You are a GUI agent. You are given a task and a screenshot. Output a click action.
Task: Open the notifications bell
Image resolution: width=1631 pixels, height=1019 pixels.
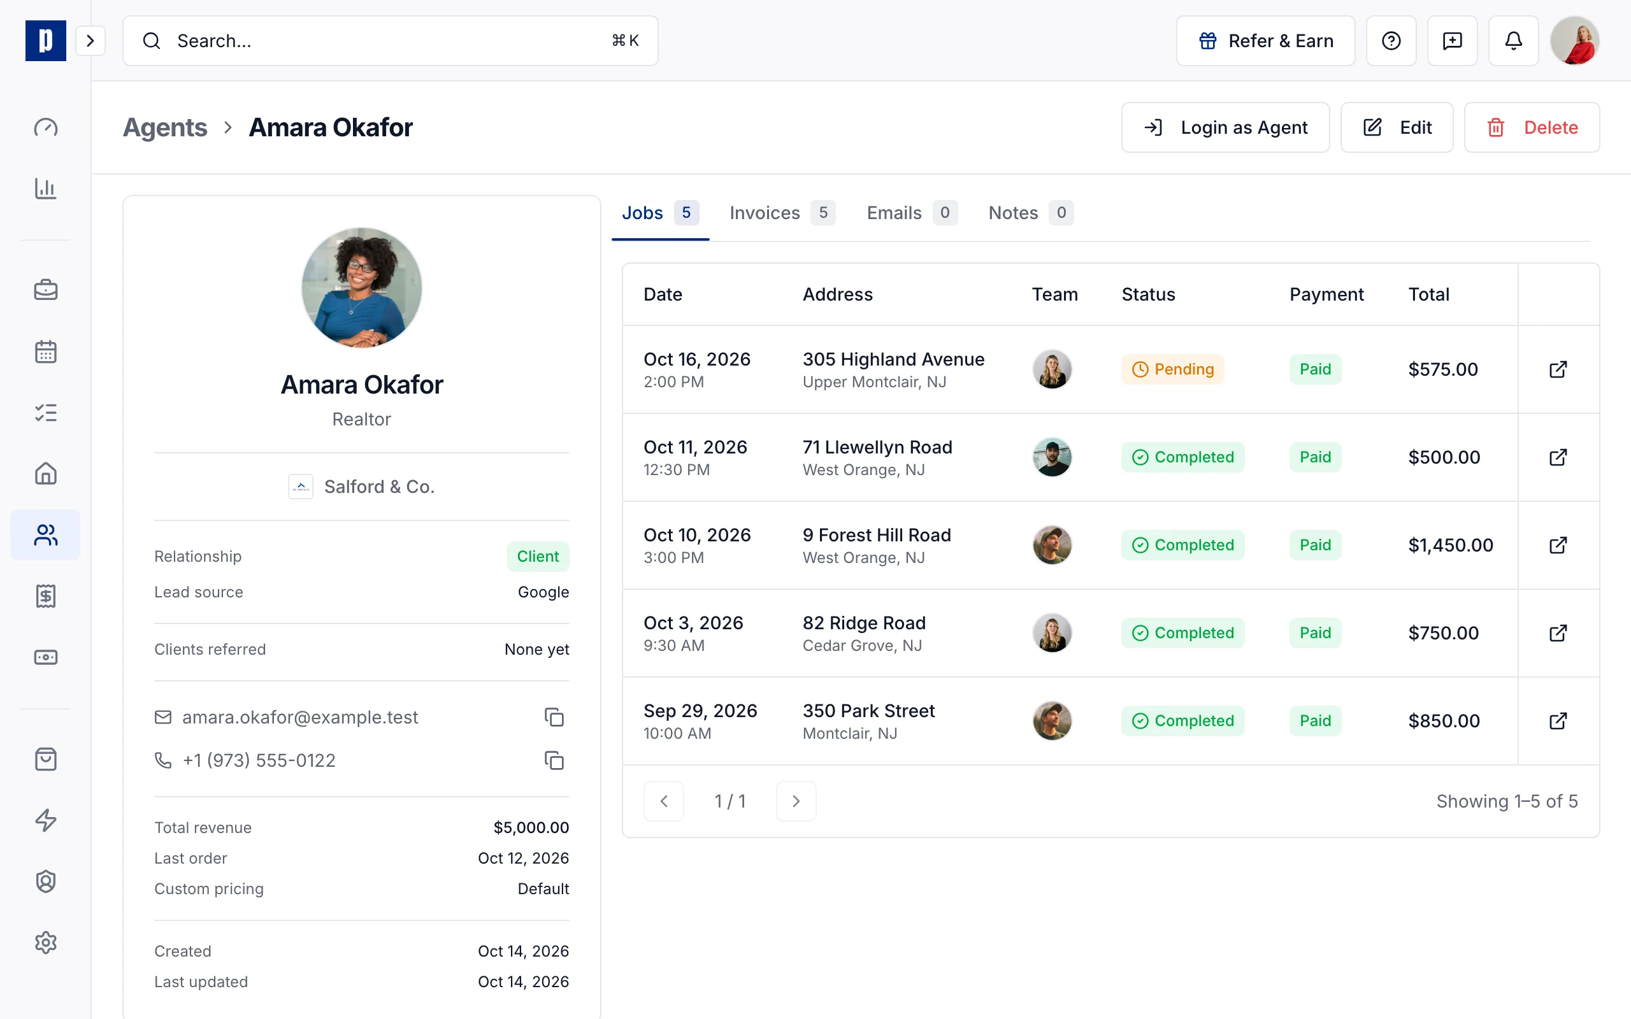pyautogui.click(x=1514, y=41)
